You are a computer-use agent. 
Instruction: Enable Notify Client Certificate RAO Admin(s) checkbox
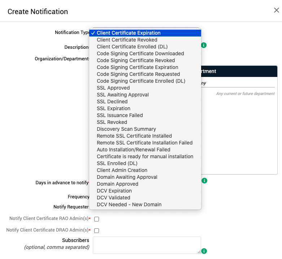(x=96, y=219)
